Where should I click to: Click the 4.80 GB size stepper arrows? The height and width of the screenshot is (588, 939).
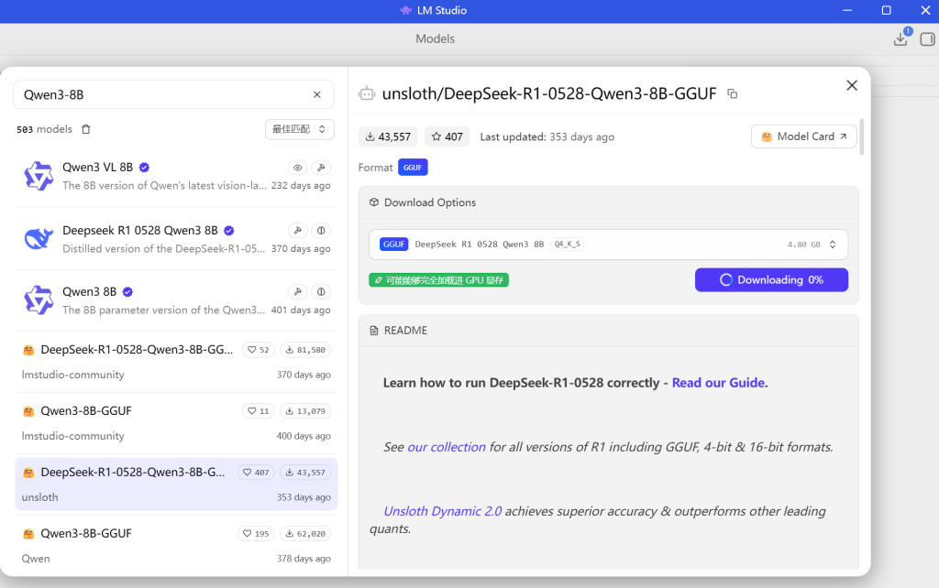[833, 245]
